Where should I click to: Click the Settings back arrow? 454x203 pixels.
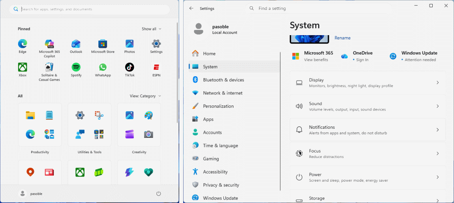pyautogui.click(x=191, y=8)
